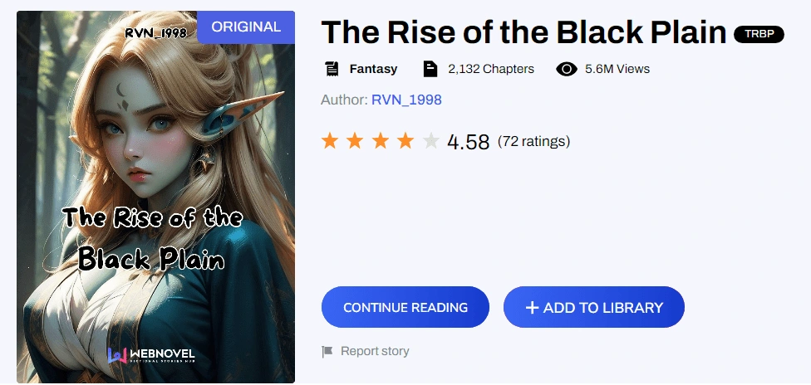
Task: Click the first rating star
Action: pyautogui.click(x=330, y=141)
